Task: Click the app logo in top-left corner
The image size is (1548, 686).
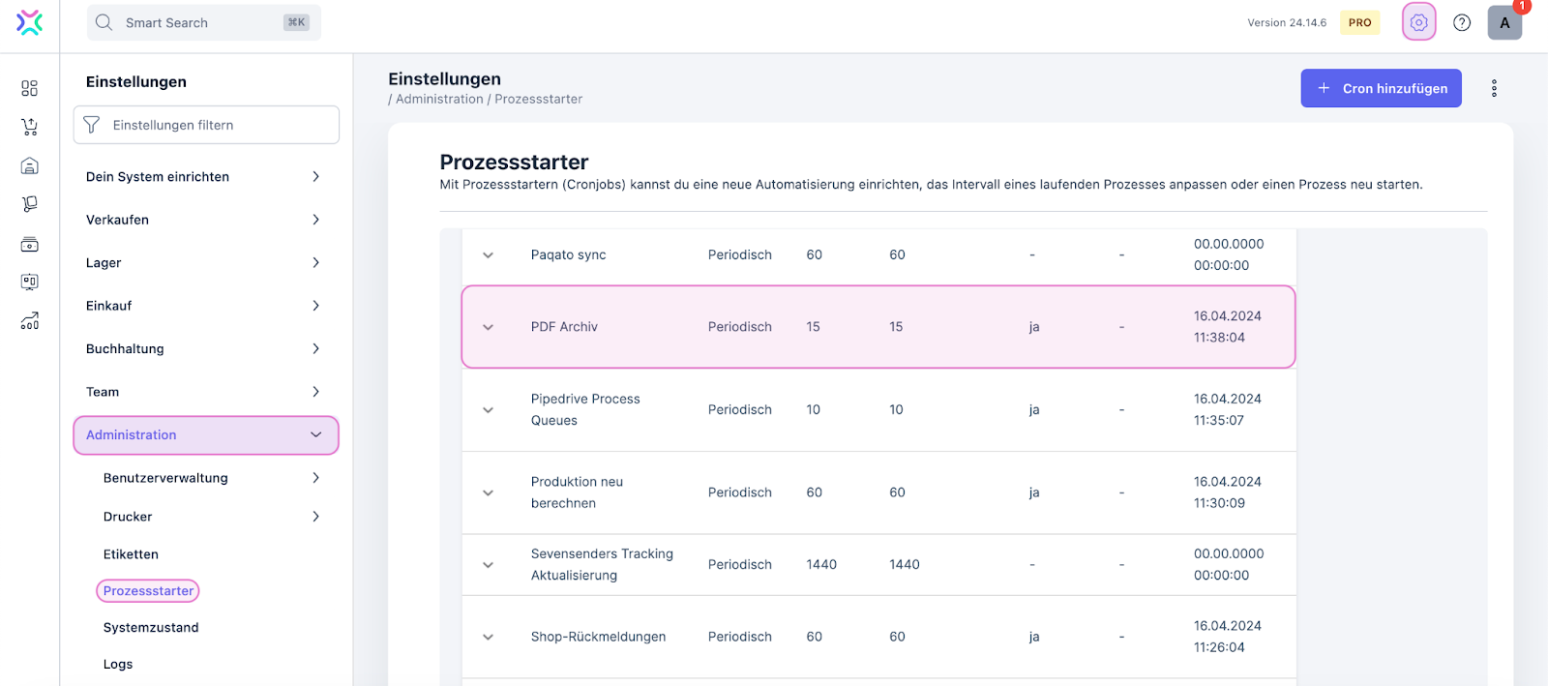Action: pyautogui.click(x=29, y=22)
